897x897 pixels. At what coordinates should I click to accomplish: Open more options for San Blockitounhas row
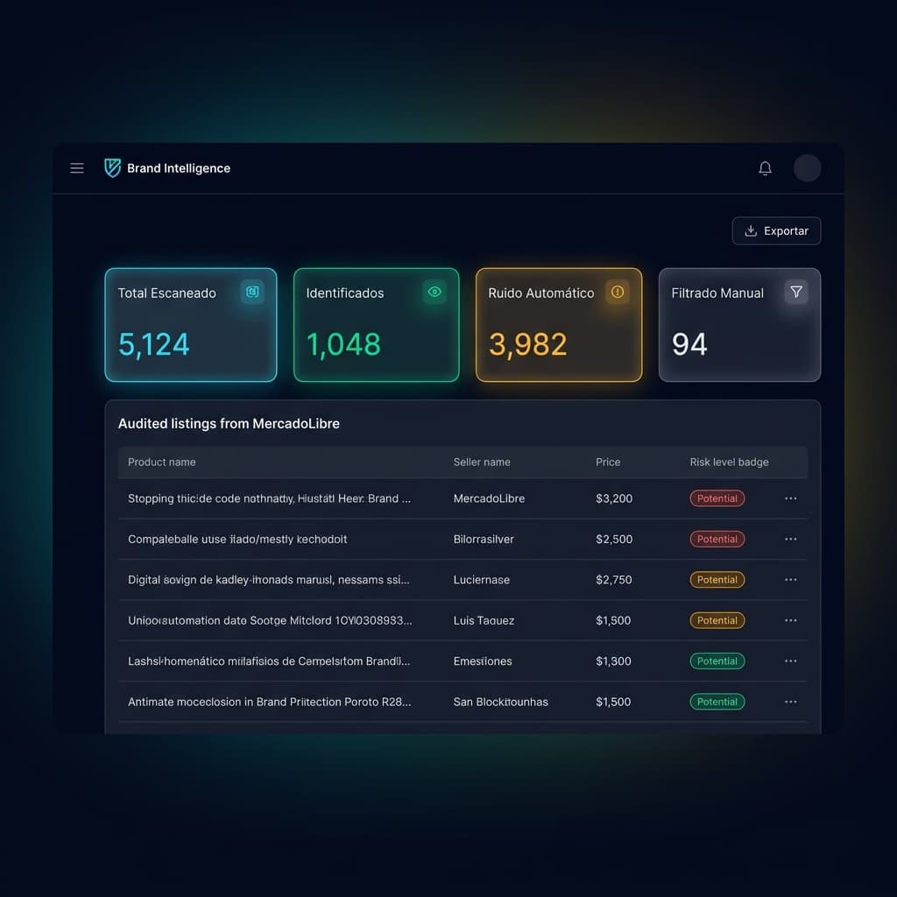point(791,702)
